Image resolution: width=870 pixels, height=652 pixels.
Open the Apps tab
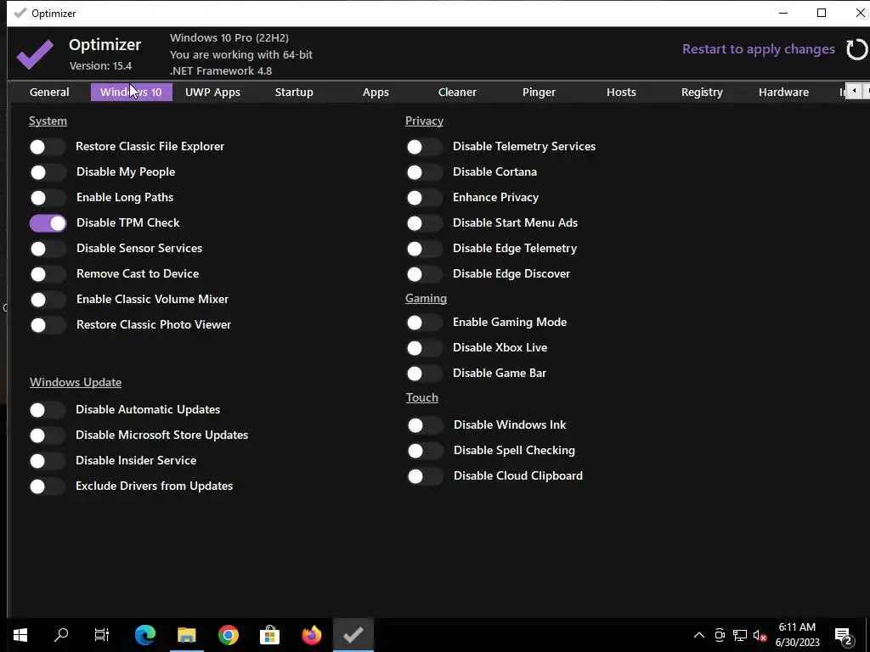[376, 92]
